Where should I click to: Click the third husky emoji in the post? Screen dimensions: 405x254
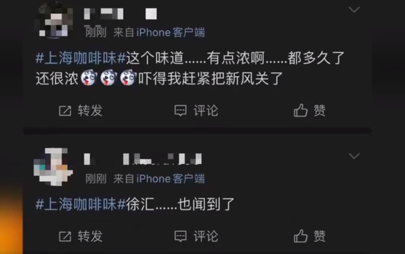tap(128, 78)
